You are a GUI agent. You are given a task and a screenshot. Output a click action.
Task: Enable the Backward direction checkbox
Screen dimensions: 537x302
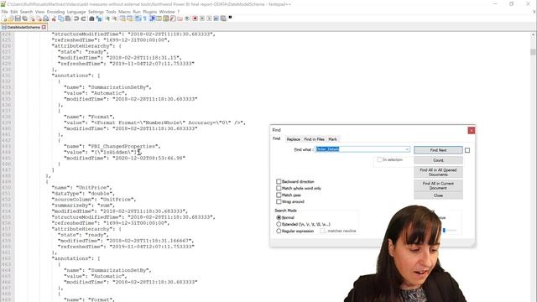tap(279, 181)
